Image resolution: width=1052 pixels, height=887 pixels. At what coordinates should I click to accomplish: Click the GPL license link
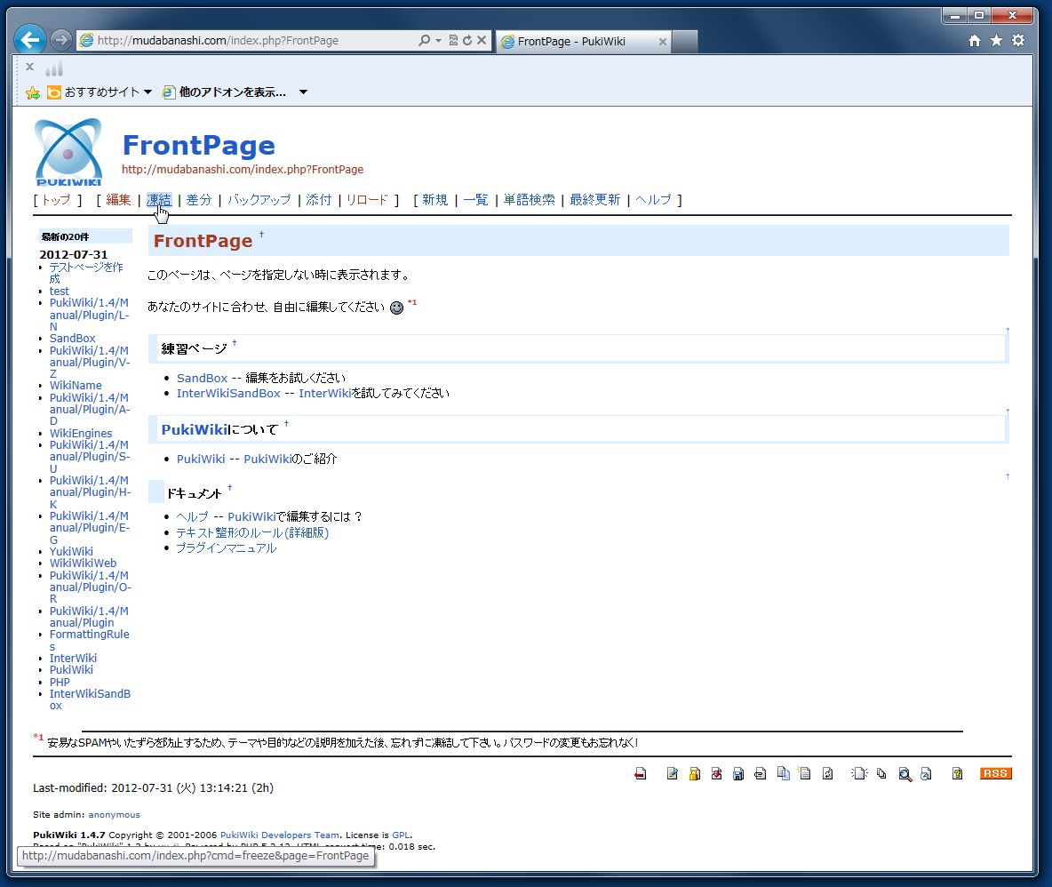point(401,835)
